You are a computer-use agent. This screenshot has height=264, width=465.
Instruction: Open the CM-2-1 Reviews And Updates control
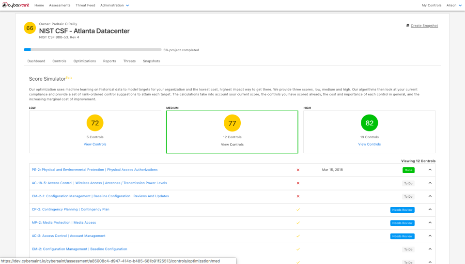coord(100,196)
